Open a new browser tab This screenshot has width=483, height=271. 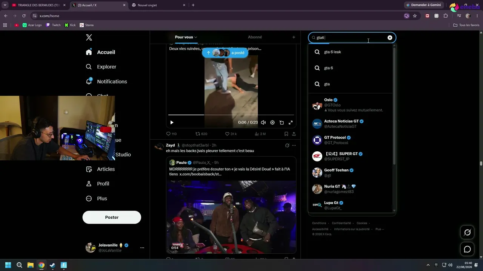click(x=193, y=5)
